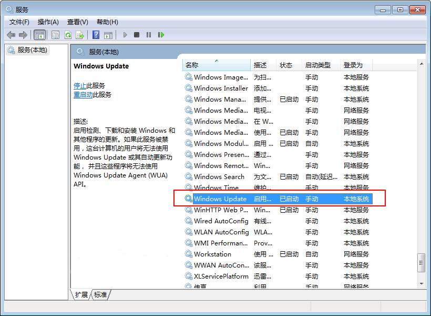Click the Back navigation arrow

pyautogui.click(x=11, y=34)
